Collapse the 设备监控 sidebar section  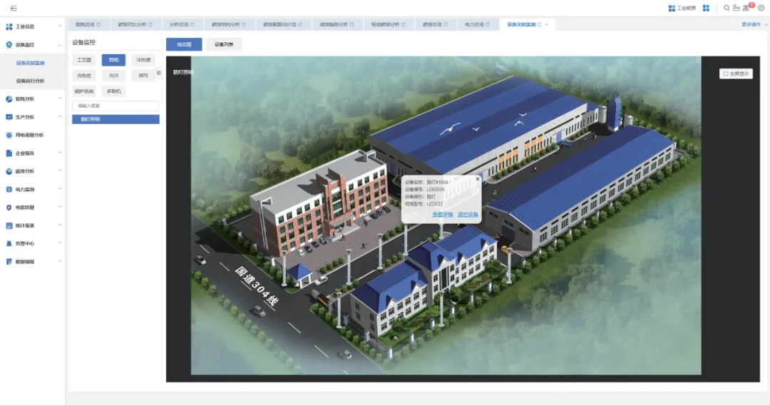pos(60,45)
